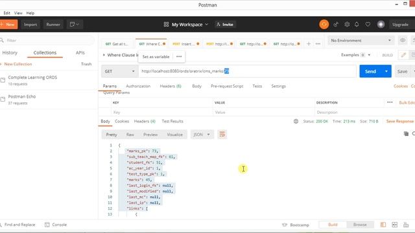The height and width of the screenshot is (233, 415).
Task: Switch response view to Preview
Action: tap(150, 135)
